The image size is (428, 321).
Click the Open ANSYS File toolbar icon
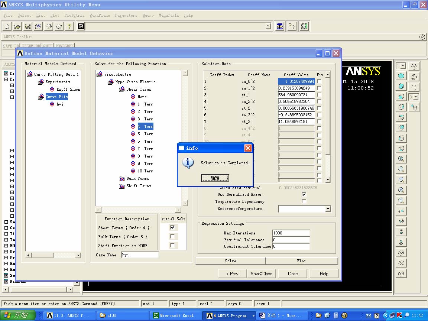(17, 26)
